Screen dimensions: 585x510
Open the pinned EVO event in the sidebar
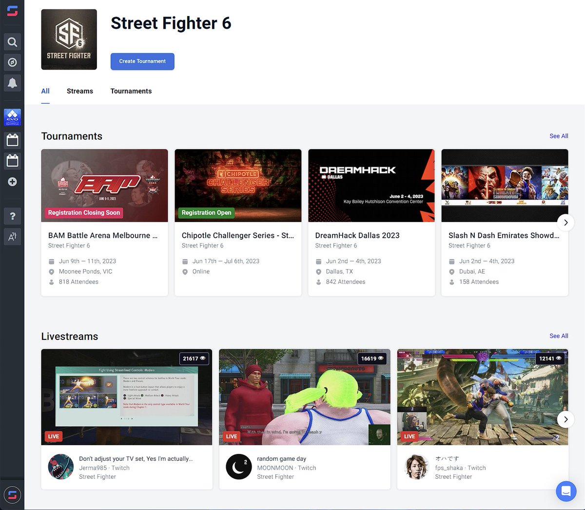point(12,117)
